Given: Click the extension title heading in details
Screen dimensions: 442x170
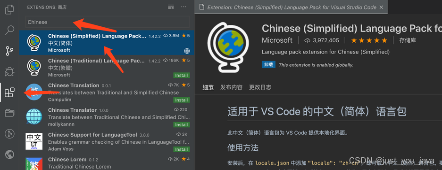Looking at the screenshot, I should point(351,28).
